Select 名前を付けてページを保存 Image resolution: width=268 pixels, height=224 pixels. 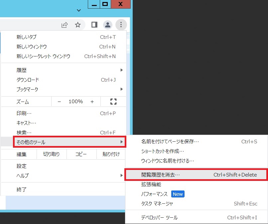(x=170, y=142)
